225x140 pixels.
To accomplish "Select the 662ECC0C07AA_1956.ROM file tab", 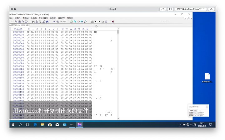I will coord(18,25).
